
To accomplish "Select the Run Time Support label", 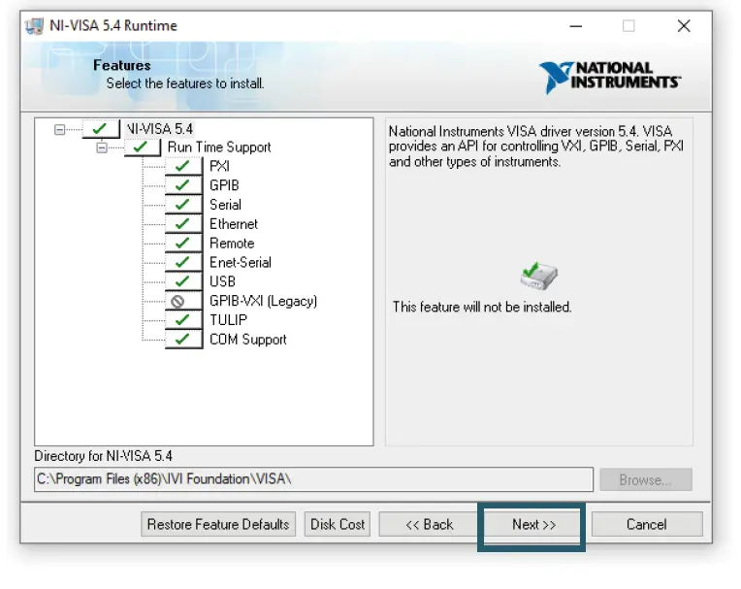I will (x=219, y=147).
